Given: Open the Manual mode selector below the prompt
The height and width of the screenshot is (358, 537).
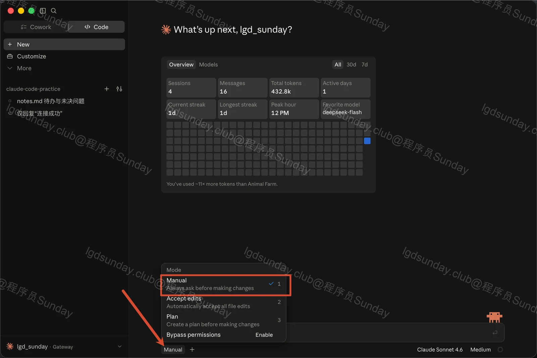Looking at the screenshot, I should click(173, 350).
